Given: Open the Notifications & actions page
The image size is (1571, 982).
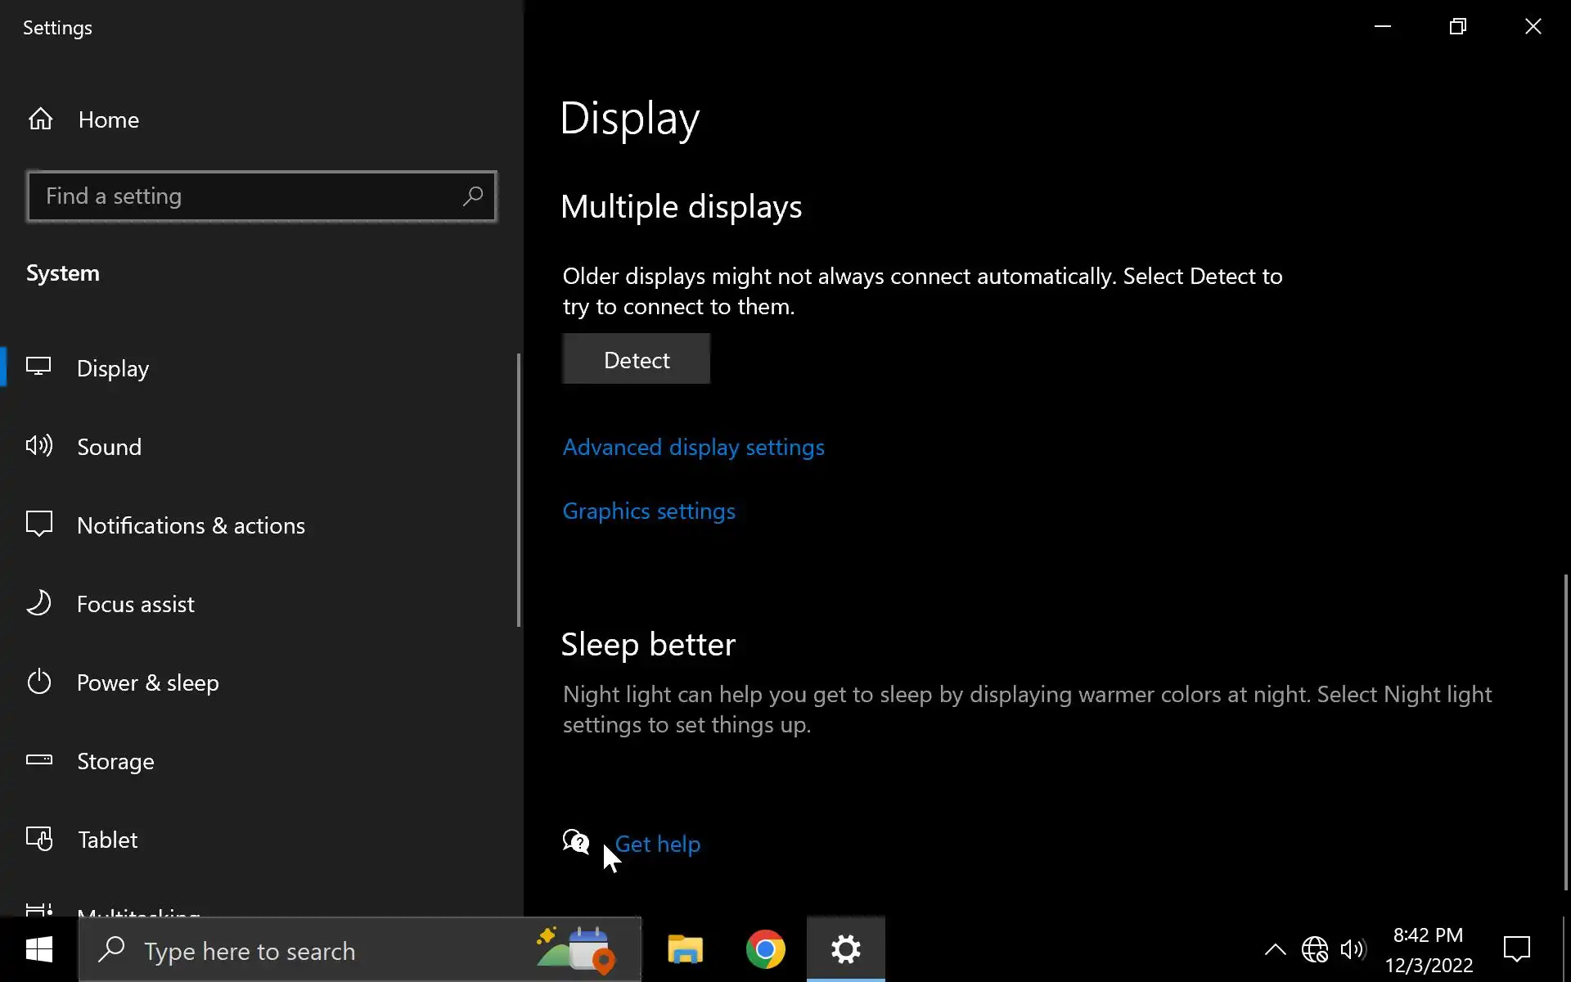Looking at the screenshot, I should [191, 525].
